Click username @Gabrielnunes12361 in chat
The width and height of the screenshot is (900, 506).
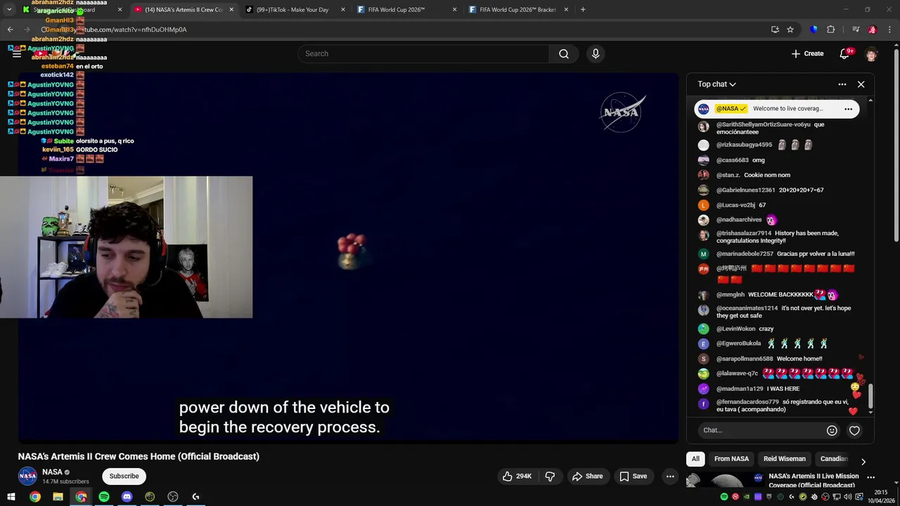pyautogui.click(x=745, y=190)
